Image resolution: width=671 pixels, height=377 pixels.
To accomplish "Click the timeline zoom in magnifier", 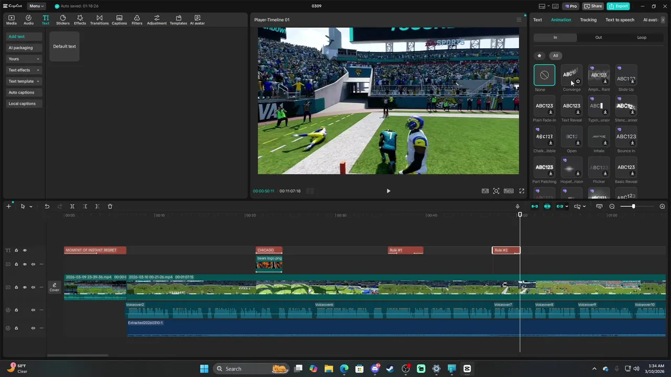I will pos(662,206).
